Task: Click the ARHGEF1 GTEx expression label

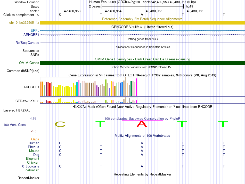Action: [31, 87]
